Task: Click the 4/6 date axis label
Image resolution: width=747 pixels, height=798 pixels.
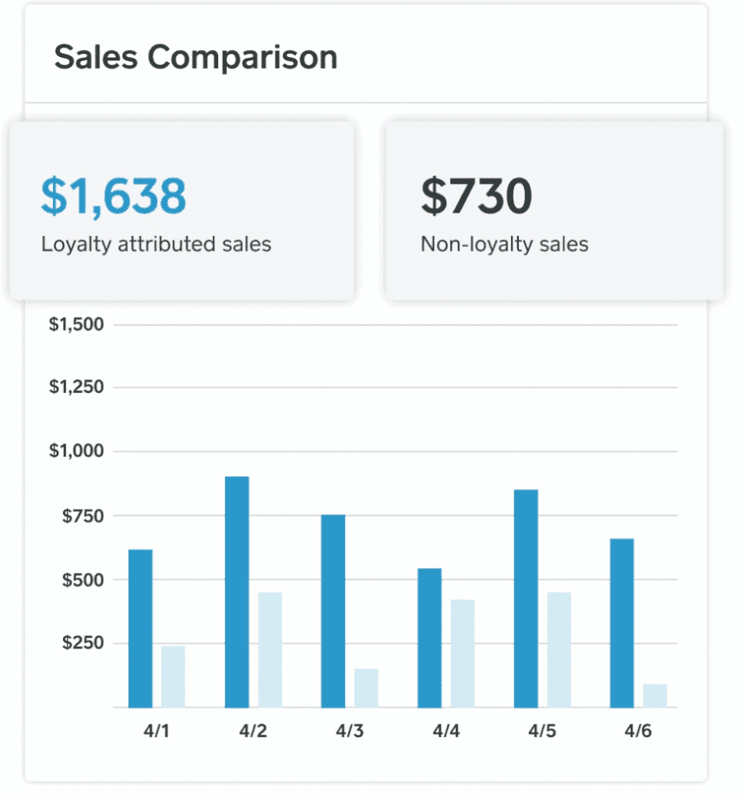Action: (638, 732)
